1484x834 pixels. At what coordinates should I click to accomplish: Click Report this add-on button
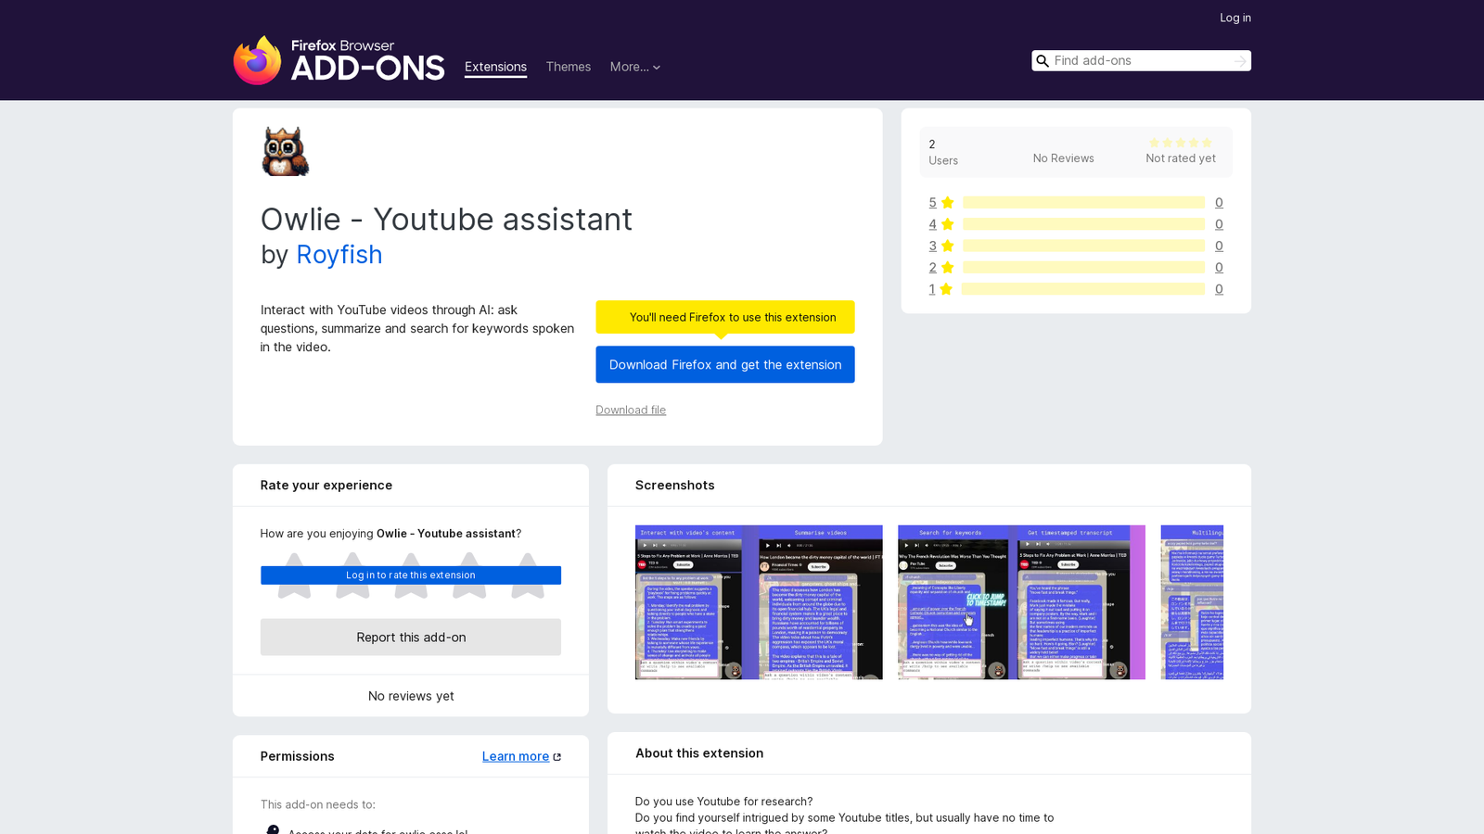pos(411,637)
